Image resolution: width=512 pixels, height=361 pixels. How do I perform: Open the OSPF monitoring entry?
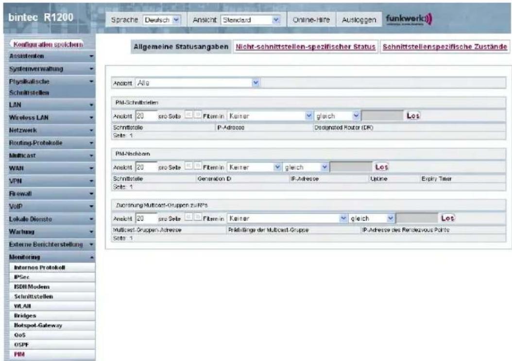pyautogui.click(x=52, y=344)
